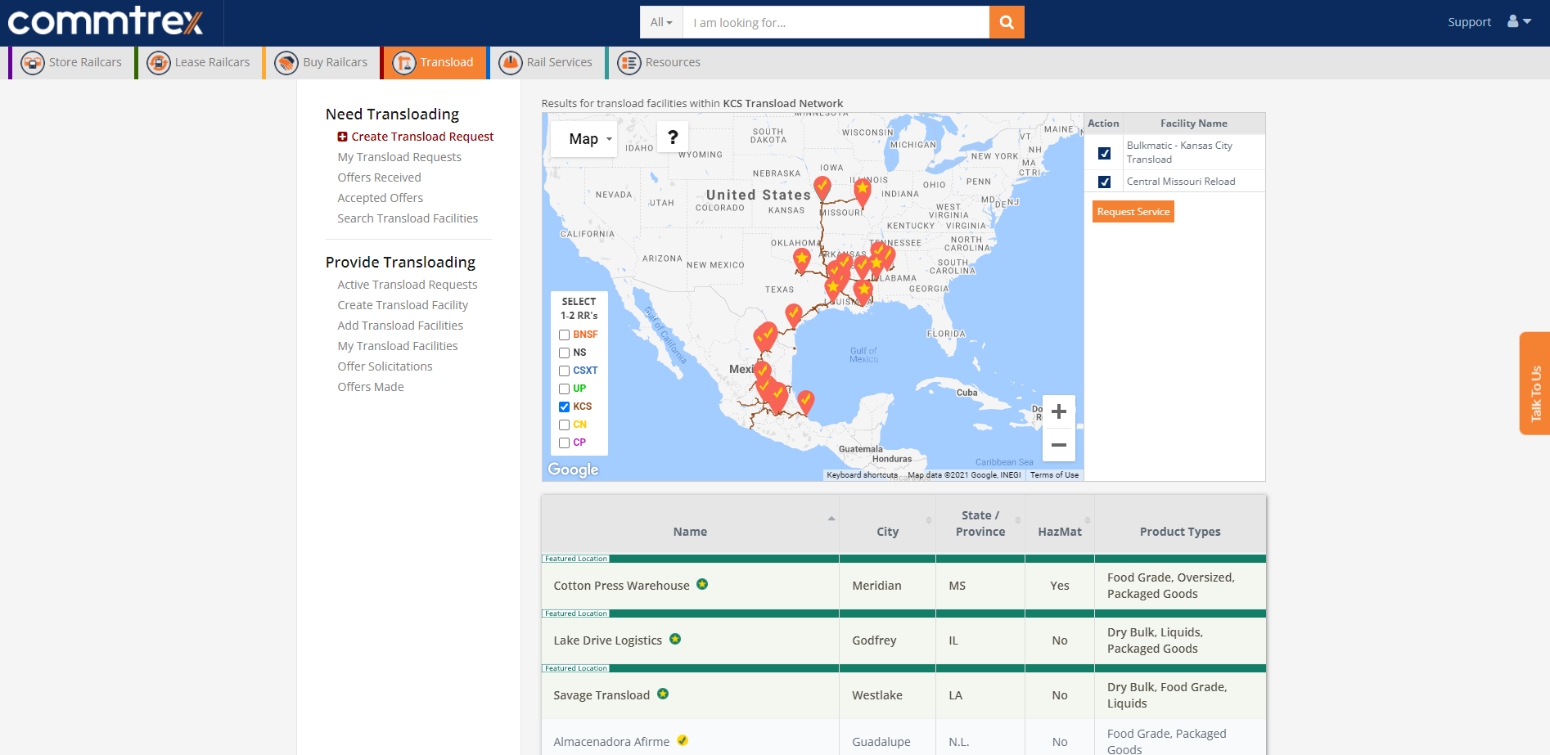This screenshot has width=1550, height=755.
Task: Click the Buy Railcars icon
Action: (287, 62)
